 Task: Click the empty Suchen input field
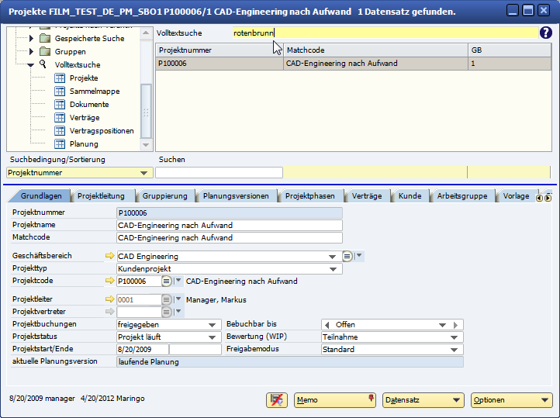(219, 173)
